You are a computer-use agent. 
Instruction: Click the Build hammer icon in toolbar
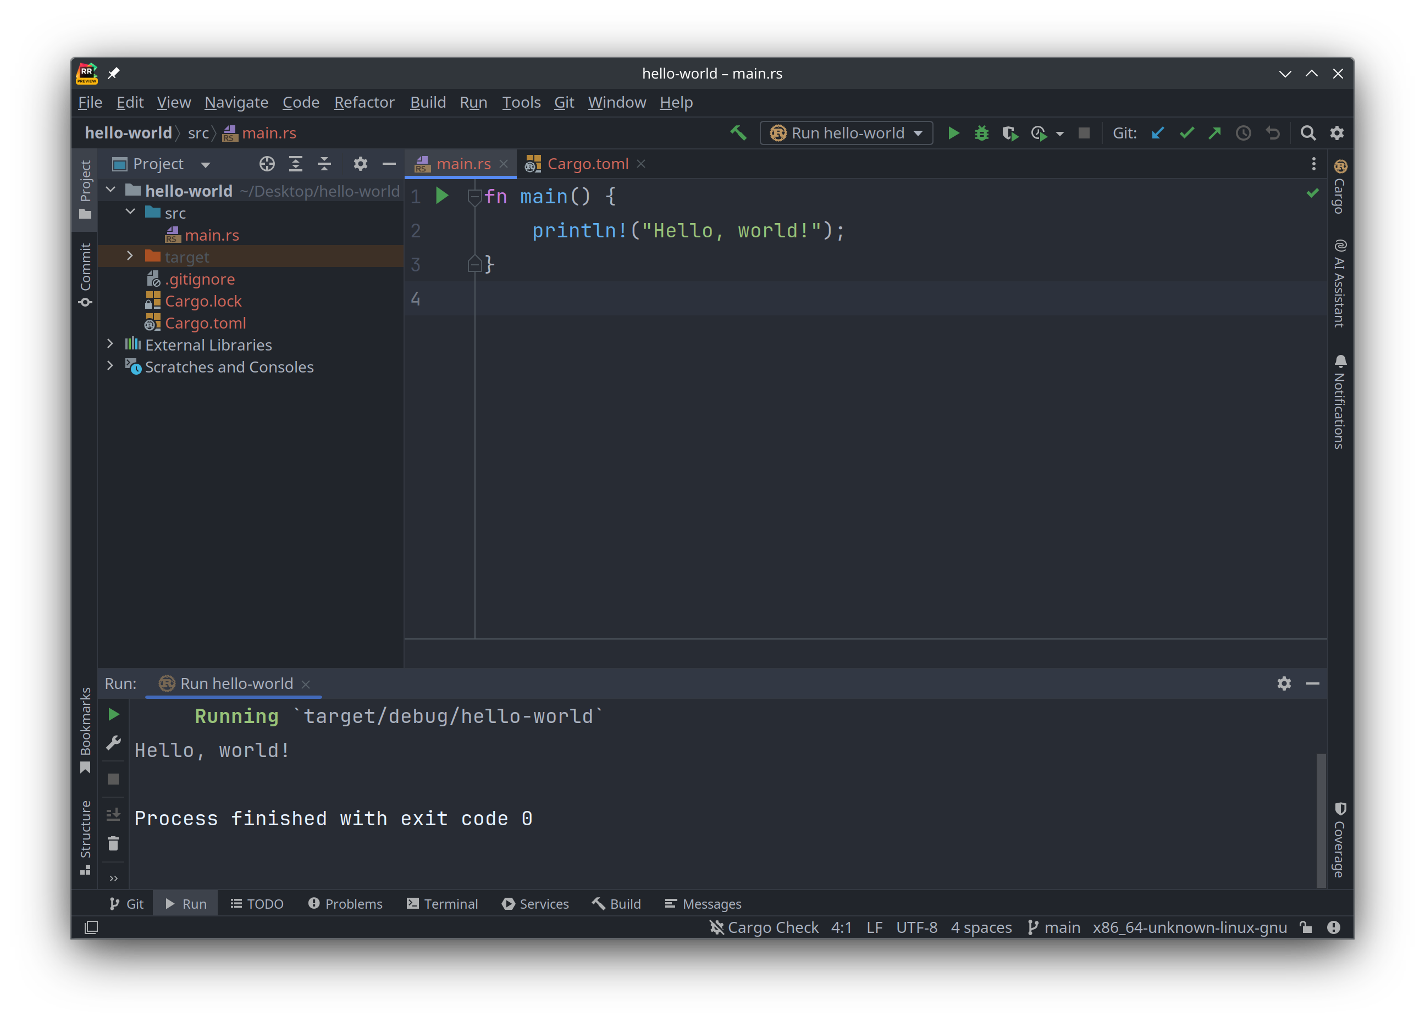738,132
